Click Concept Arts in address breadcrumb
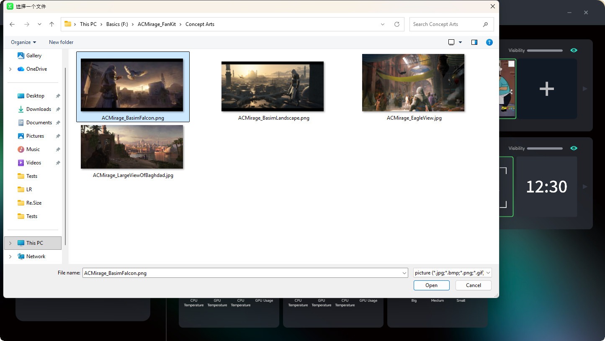Viewport: 605px width, 341px height. click(x=200, y=24)
